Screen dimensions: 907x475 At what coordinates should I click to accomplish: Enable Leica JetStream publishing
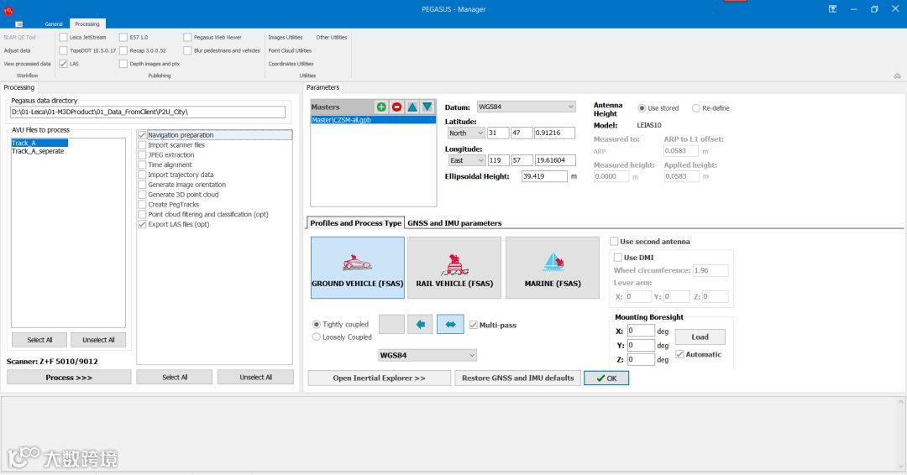pos(64,37)
